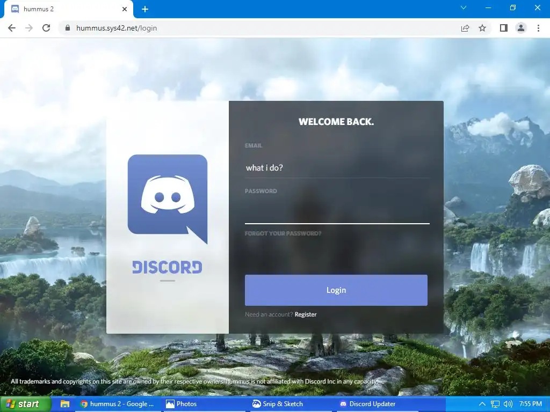Bookmark this page with the star icon
Image resolution: width=550 pixels, height=412 pixels.
pyautogui.click(x=482, y=28)
